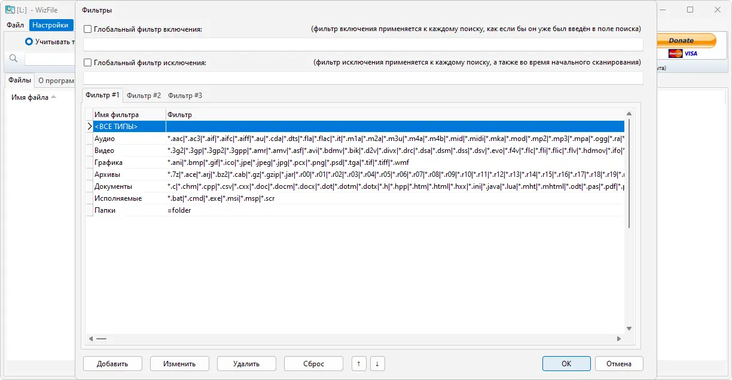Click the WizFile app icon in title bar

coord(10,10)
